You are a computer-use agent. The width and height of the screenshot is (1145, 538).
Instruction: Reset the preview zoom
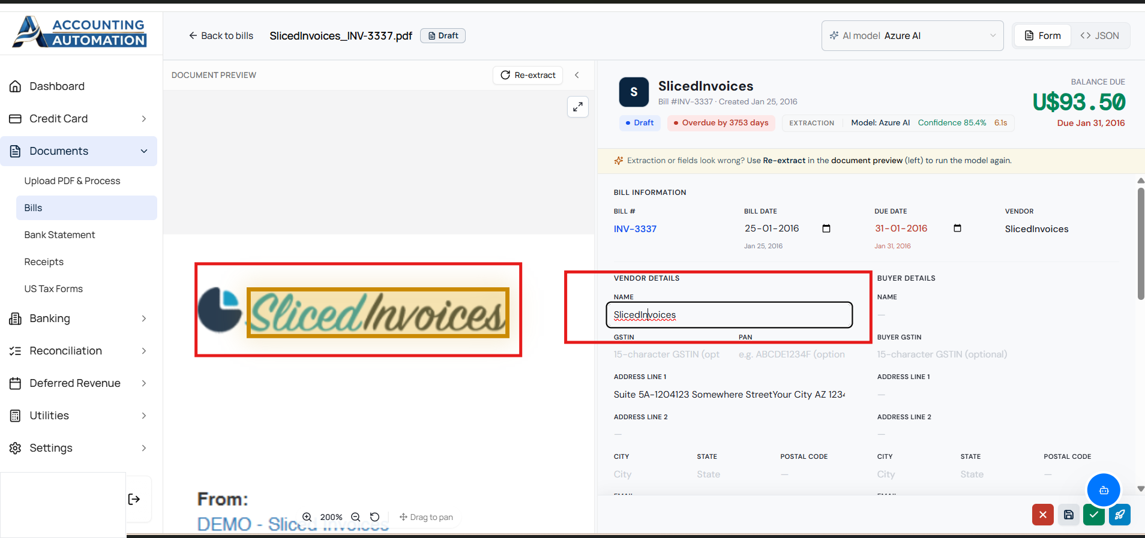click(374, 517)
